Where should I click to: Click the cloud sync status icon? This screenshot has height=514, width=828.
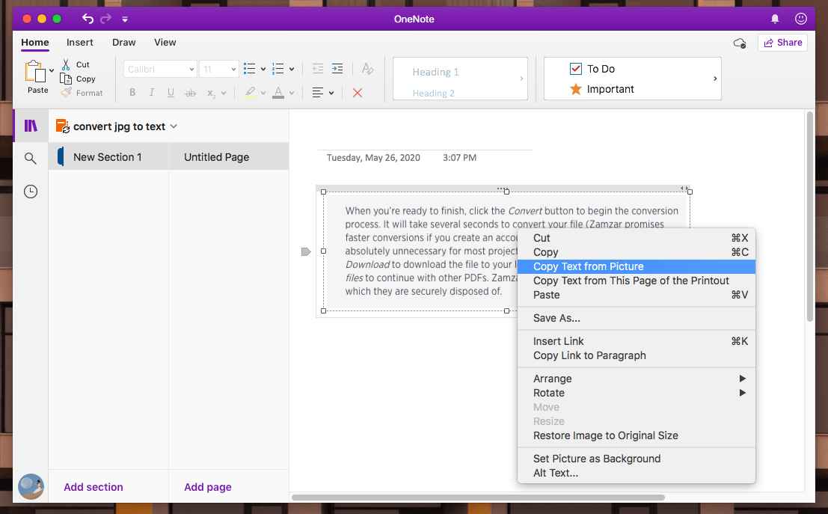click(740, 43)
